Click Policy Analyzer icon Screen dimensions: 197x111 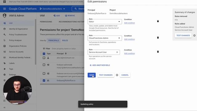point(5,40)
